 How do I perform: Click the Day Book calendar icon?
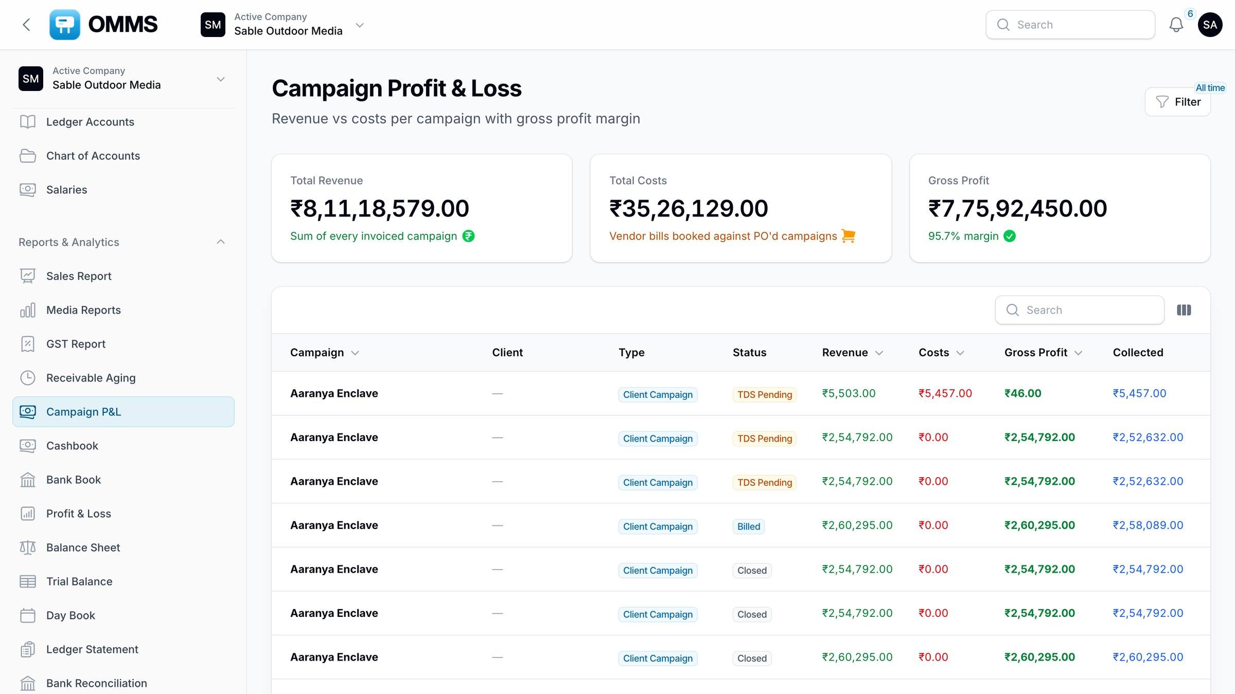28,615
